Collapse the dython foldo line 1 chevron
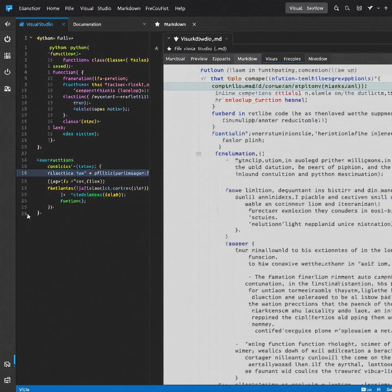392x392 pixels. [x=31, y=38]
